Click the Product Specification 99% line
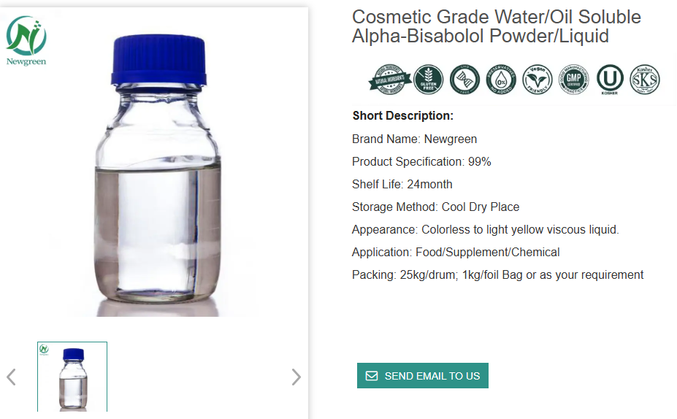Viewport: 677px width, 419px height. click(421, 161)
